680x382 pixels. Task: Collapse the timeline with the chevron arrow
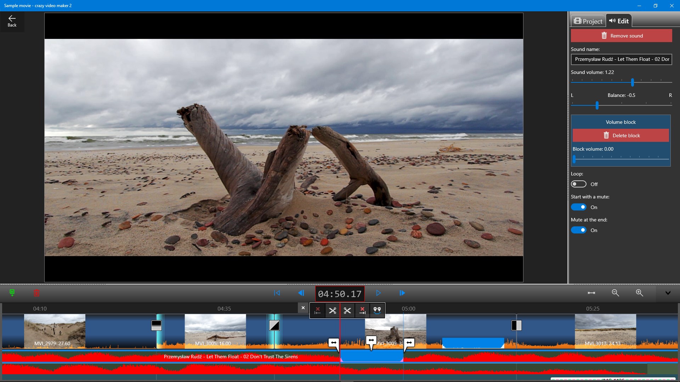(668, 293)
